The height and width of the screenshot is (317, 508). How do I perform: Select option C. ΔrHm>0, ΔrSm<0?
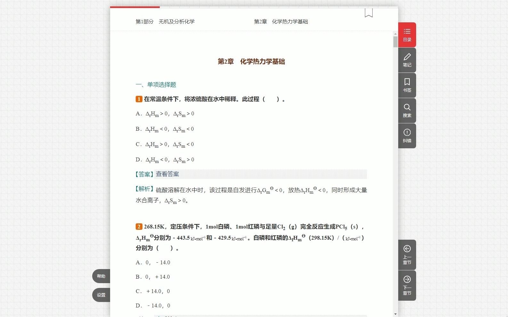click(x=165, y=145)
